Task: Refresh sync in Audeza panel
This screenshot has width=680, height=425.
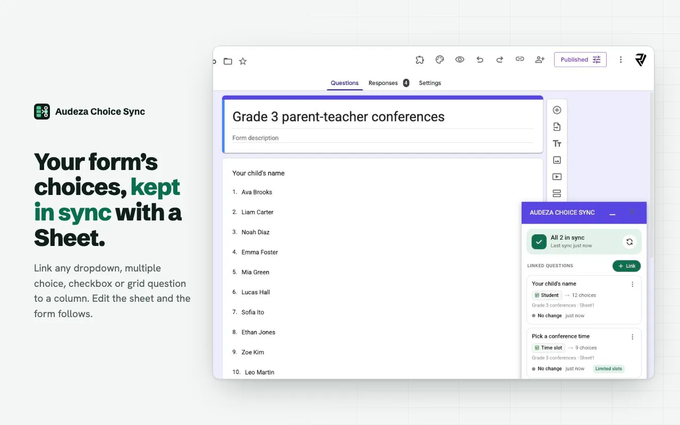Action: pyautogui.click(x=630, y=242)
